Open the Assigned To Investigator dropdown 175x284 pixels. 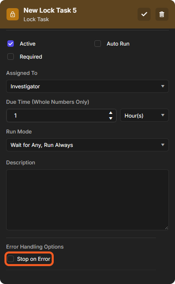coord(87,86)
